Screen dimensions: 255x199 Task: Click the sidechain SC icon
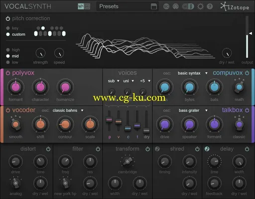pos(166,6)
